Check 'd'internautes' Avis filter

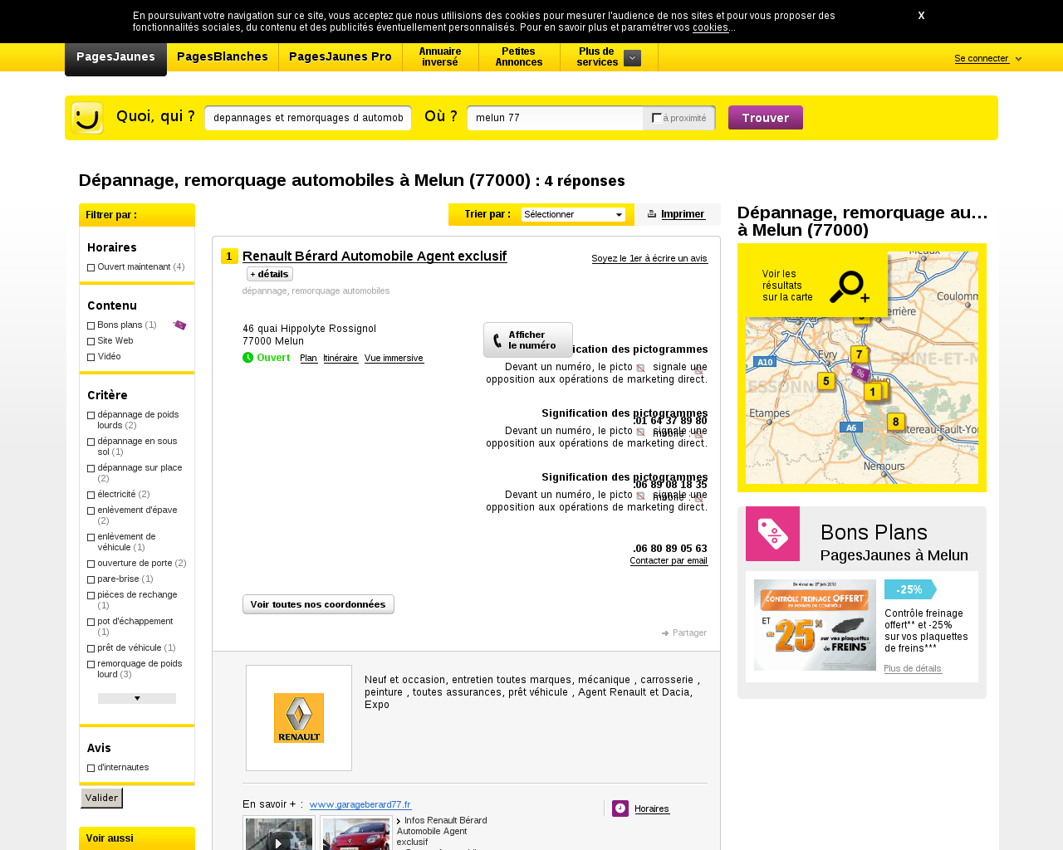coord(91,768)
